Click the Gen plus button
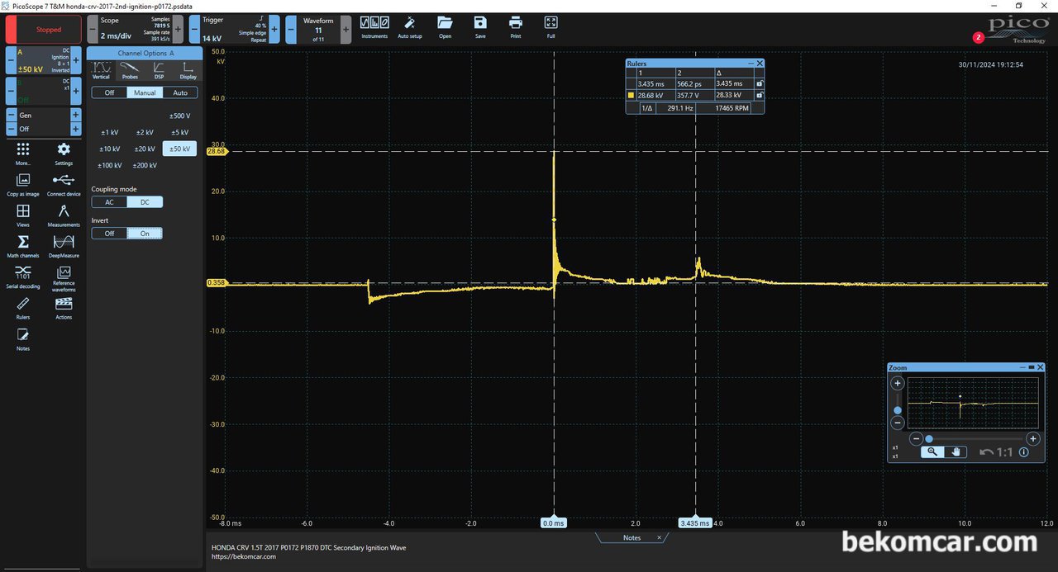 pyautogui.click(x=76, y=116)
